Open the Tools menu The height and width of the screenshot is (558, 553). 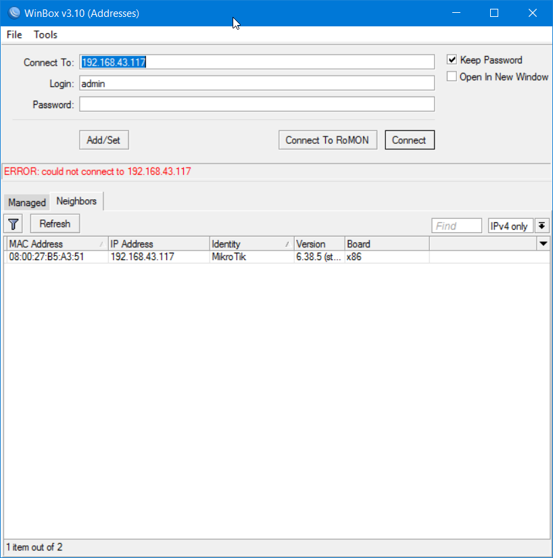(45, 34)
